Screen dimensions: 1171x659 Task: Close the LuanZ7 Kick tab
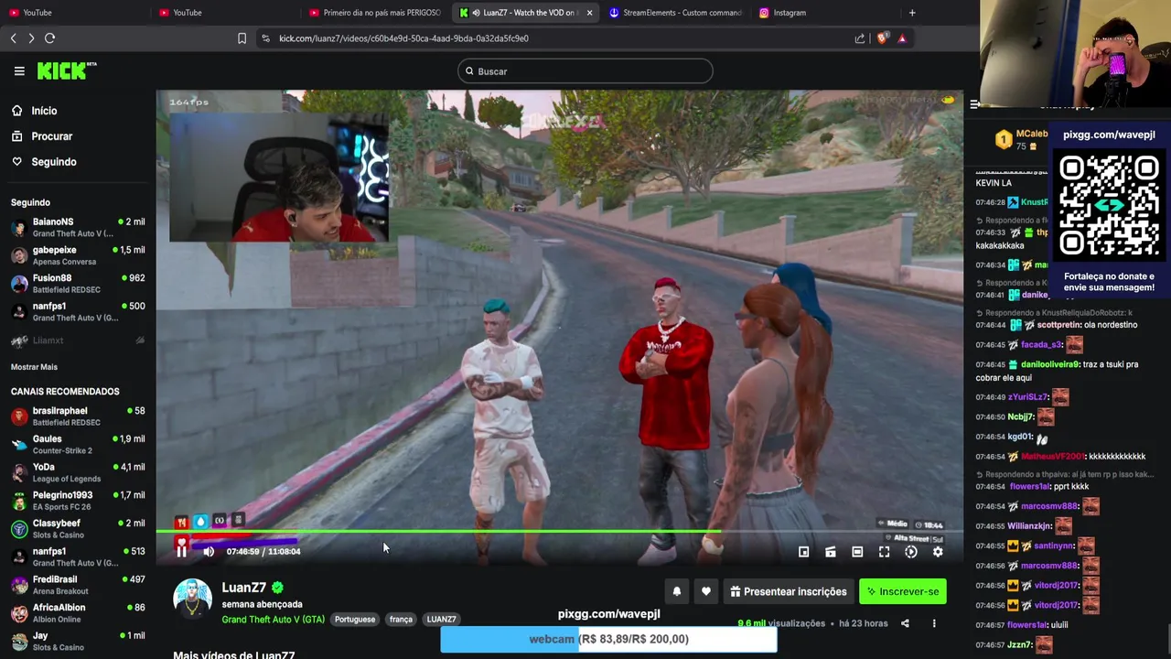click(x=589, y=13)
